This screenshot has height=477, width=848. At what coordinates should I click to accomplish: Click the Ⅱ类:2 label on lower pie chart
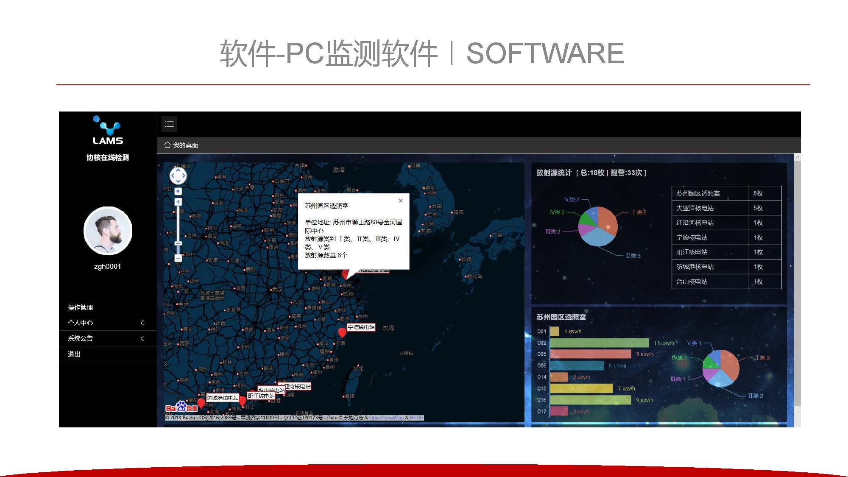pos(756,396)
